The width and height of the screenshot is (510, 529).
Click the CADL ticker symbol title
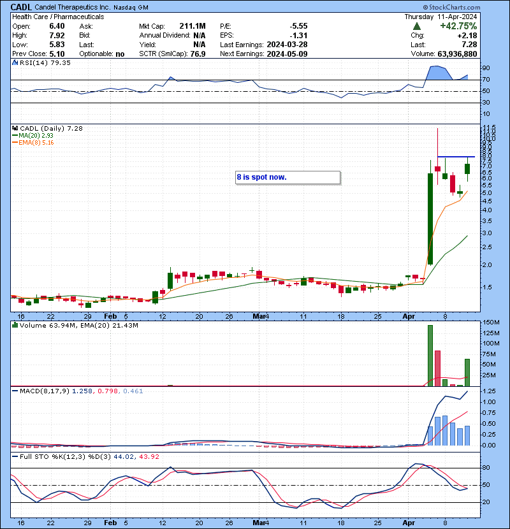[21, 7]
